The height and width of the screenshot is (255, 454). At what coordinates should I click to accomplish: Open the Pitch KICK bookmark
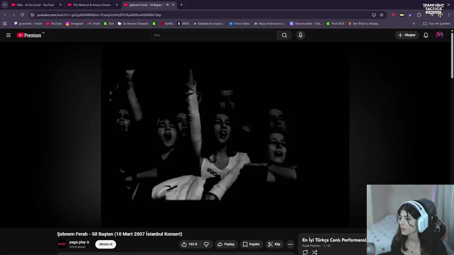click(x=335, y=24)
